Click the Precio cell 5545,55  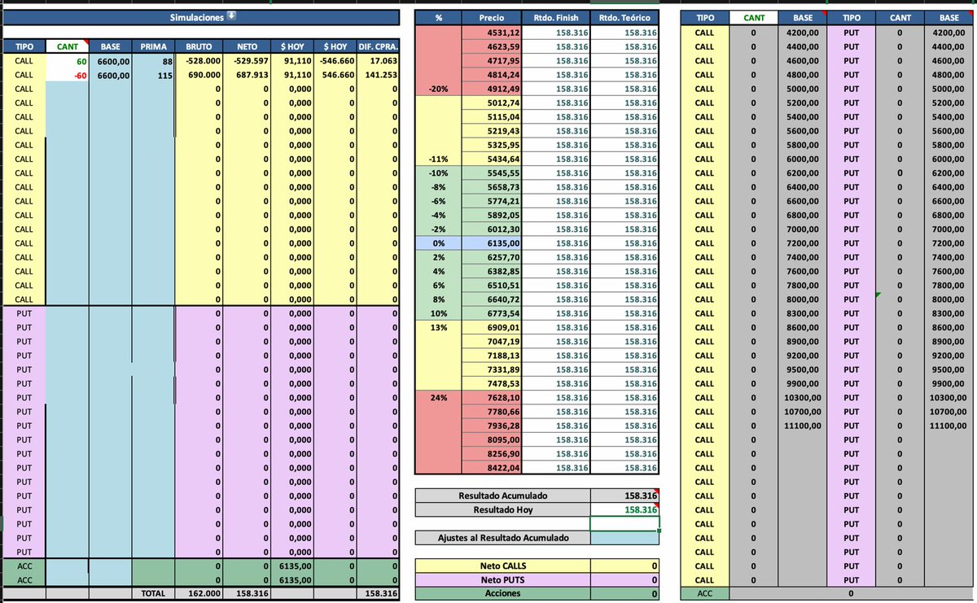coord(492,173)
